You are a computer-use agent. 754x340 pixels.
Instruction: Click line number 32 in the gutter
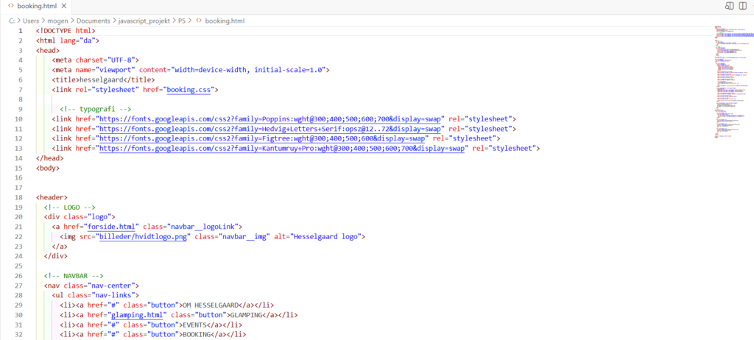(18, 335)
